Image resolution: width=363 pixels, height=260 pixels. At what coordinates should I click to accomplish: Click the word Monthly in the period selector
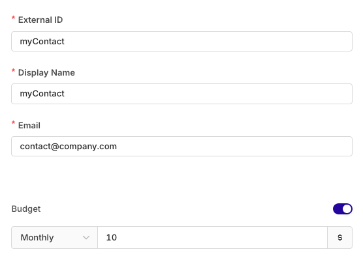pyautogui.click(x=37, y=238)
